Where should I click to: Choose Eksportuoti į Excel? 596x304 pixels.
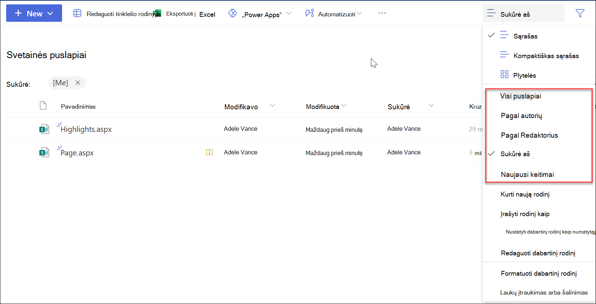point(191,14)
